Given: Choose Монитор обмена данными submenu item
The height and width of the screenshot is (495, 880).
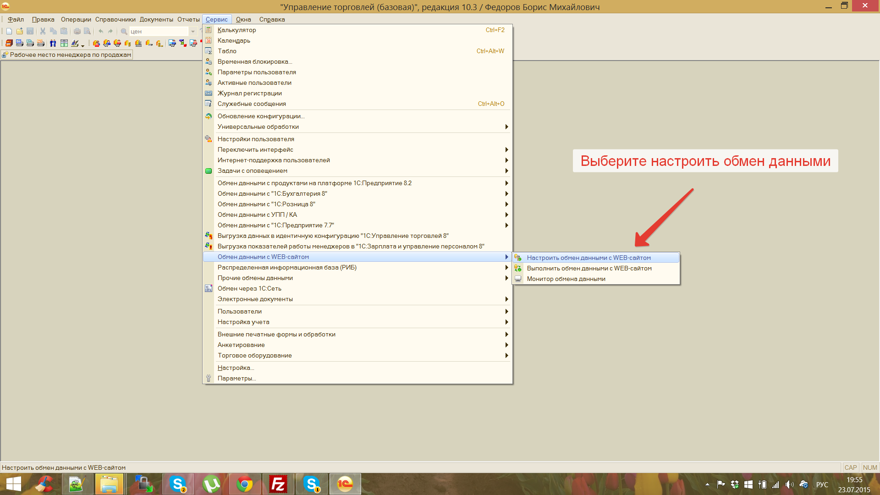Looking at the screenshot, I should [x=596, y=279].
